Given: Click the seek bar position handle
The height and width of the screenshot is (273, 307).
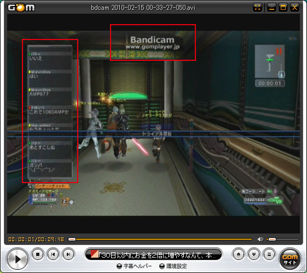Looking at the screenshot, I should [x=72, y=239].
